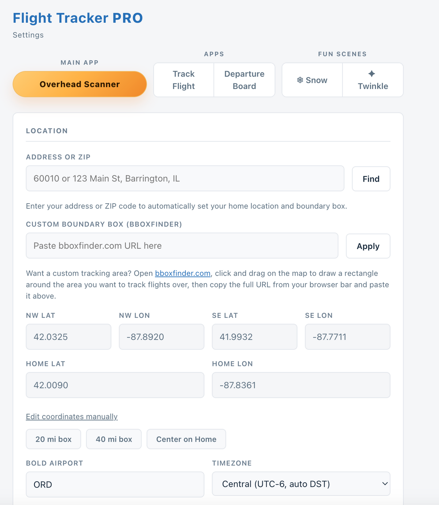Click the LOCATION section heading

(x=47, y=131)
